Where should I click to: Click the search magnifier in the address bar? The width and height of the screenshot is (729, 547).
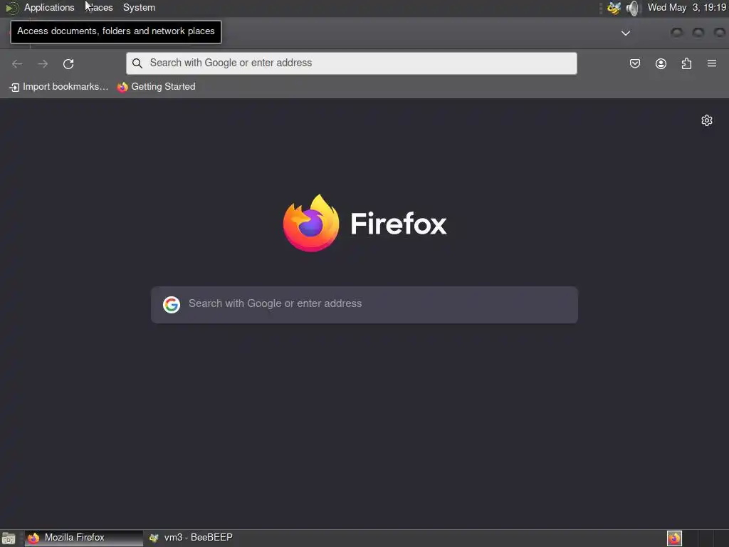click(x=137, y=63)
